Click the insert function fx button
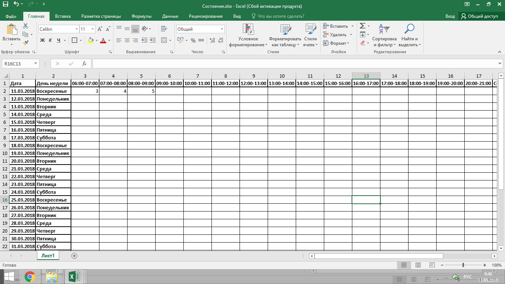Image resolution: width=505 pixels, height=284 pixels. click(84, 64)
